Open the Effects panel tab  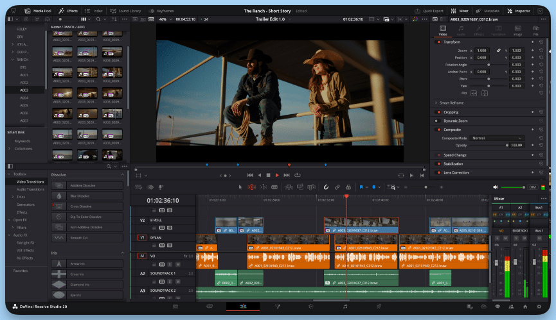pos(68,11)
